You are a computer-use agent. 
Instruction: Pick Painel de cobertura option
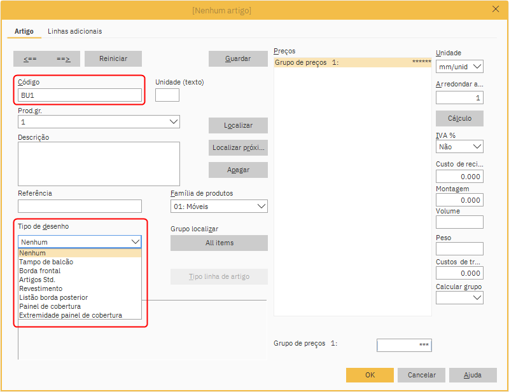tap(50, 306)
